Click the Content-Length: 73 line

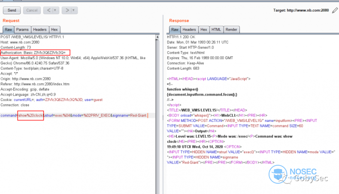(15, 47)
